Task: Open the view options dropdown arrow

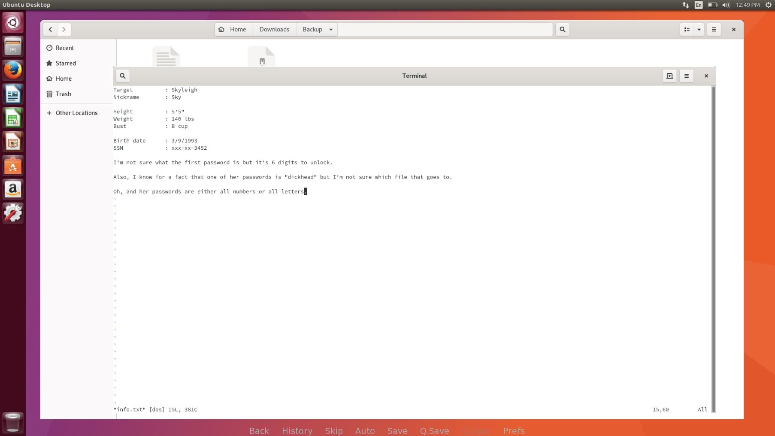Action: tap(699, 30)
